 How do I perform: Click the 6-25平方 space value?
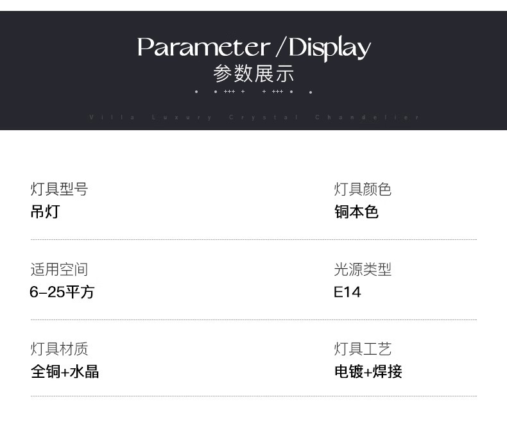tap(62, 292)
